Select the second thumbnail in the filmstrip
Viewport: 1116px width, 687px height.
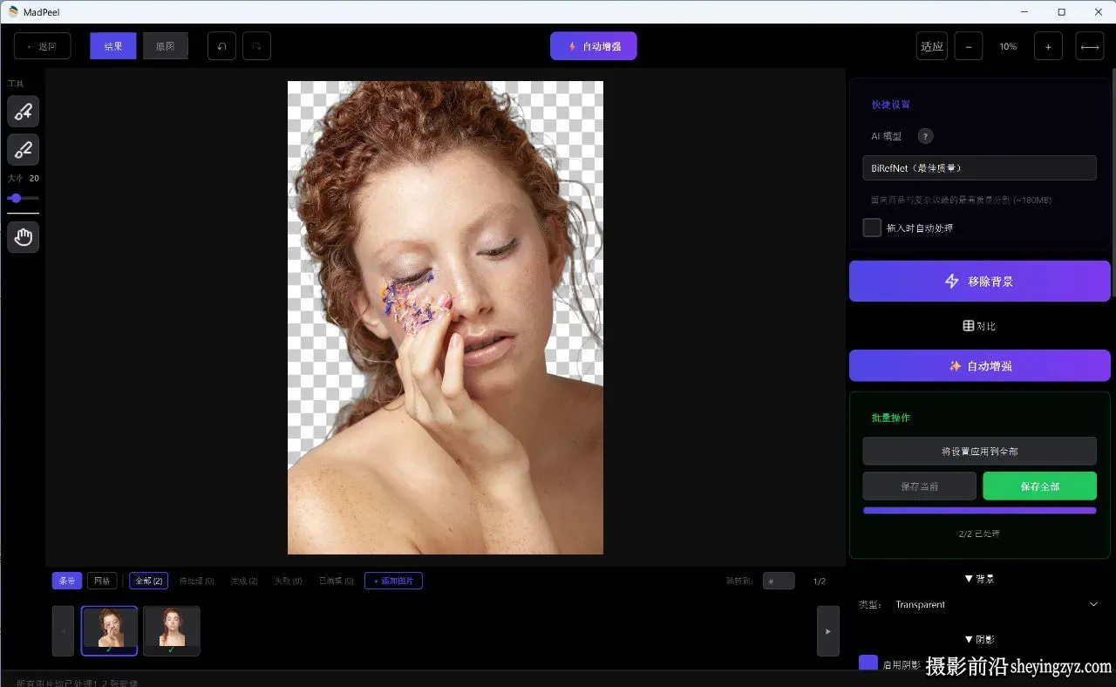172,630
